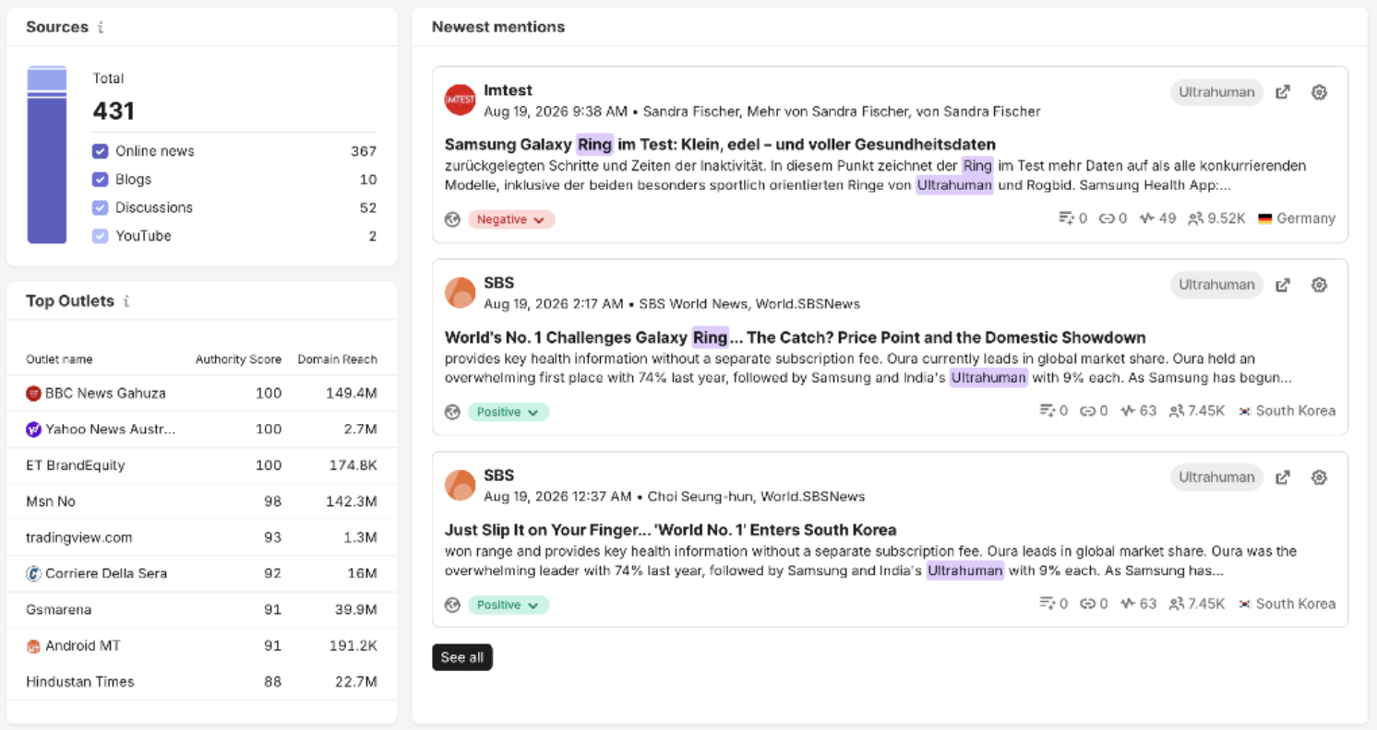
Task: Click the Hindustan Times outlet name
Action: coord(80,682)
